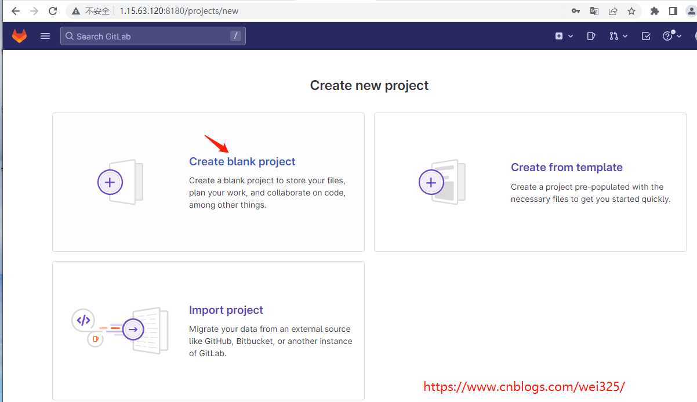697x402 pixels.
Task: Click template description 'pre-populated' text
Action: coord(590,193)
